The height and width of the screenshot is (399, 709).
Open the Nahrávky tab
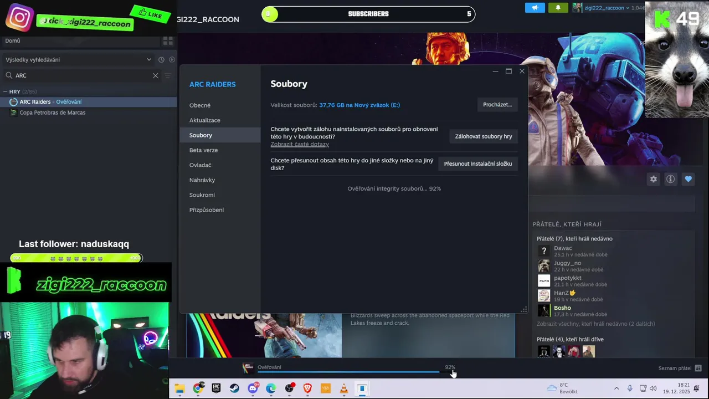tap(202, 180)
